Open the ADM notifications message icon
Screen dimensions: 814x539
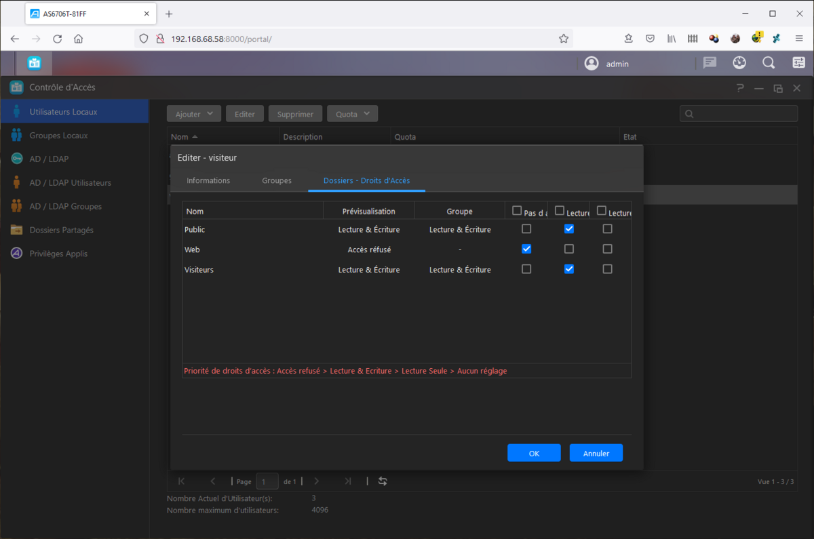click(710, 63)
